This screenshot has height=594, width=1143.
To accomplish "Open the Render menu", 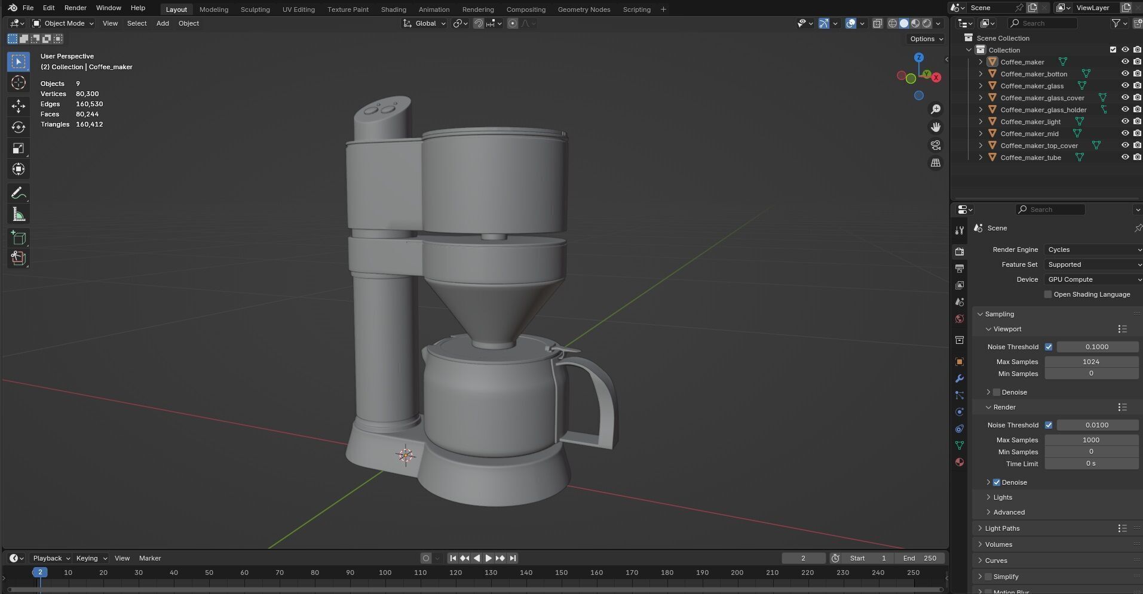I will (75, 8).
